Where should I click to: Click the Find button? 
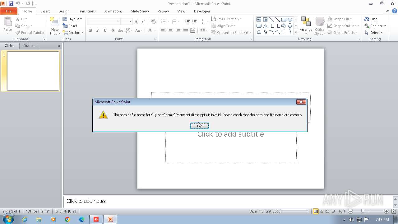[x=371, y=19]
